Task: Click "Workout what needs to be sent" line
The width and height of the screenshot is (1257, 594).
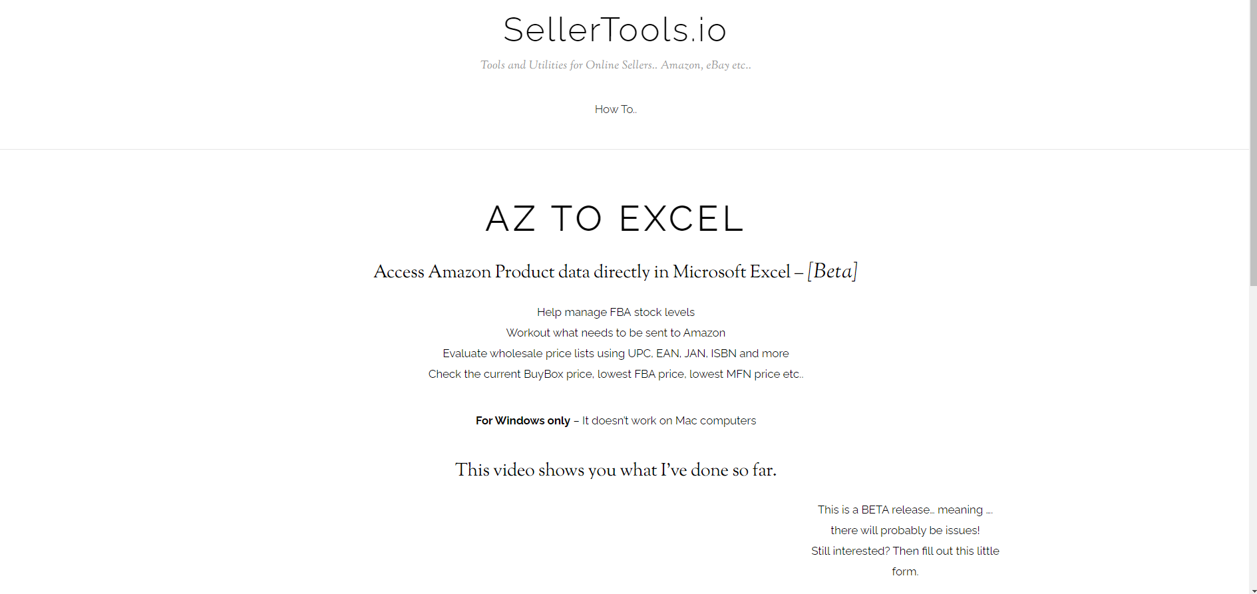Action: [x=616, y=333]
